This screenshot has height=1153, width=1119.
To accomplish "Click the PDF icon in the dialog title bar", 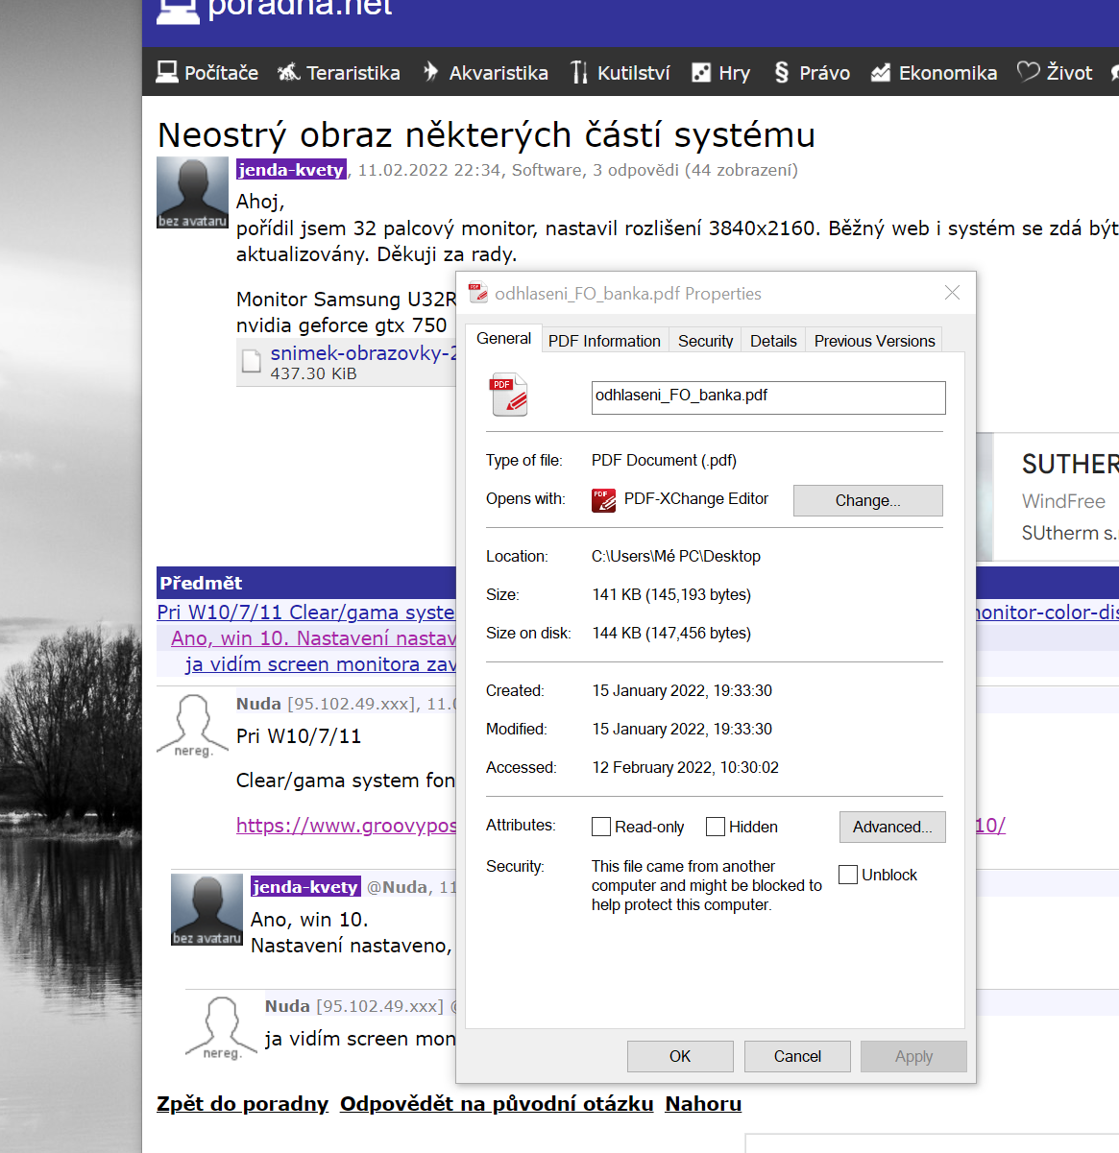I will [477, 293].
